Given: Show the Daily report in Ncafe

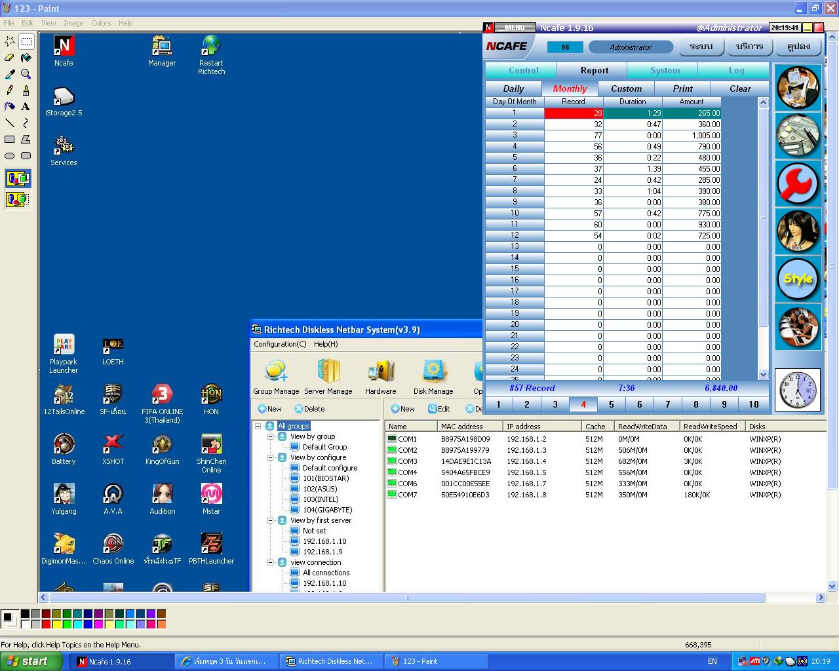Looking at the screenshot, I should (513, 88).
